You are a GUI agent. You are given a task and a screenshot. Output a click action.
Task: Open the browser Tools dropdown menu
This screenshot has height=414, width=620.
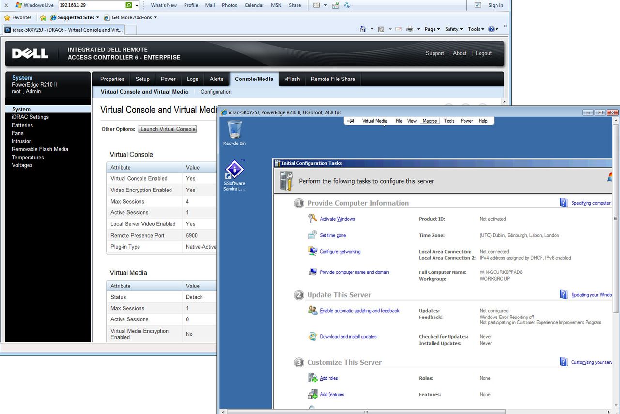pyautogui.click(x=477, y=29)
